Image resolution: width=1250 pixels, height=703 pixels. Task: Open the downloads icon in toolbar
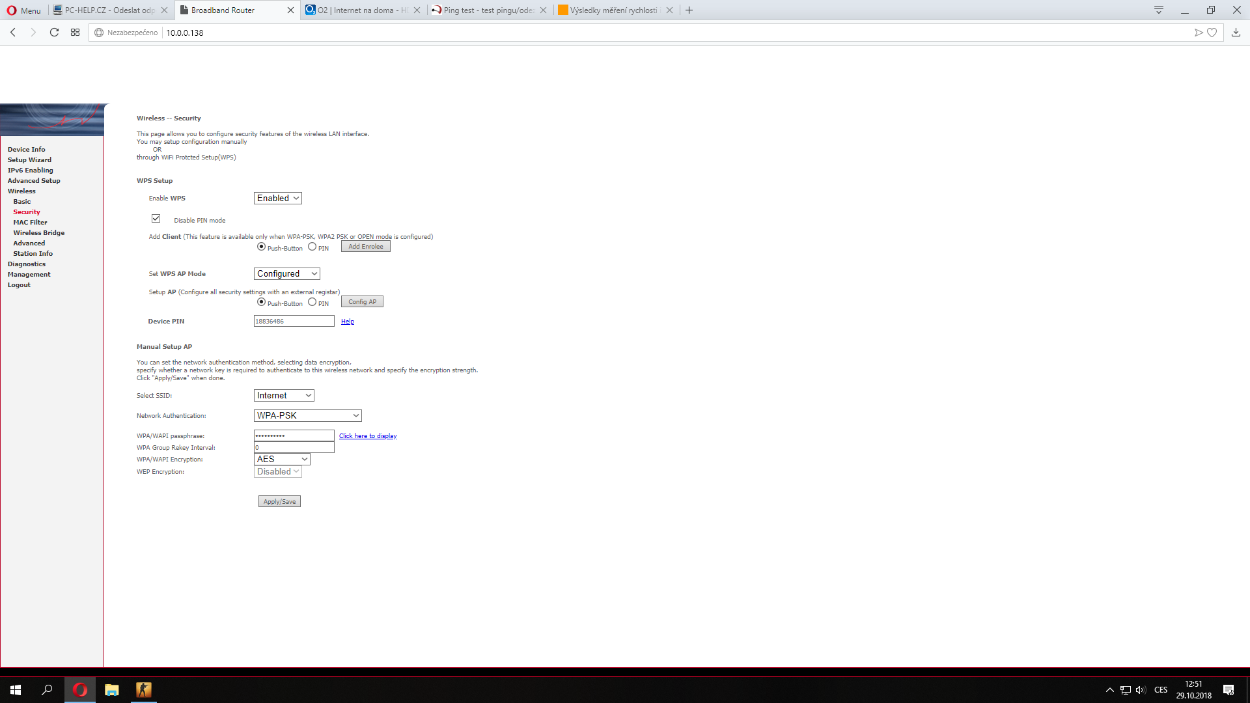[x=1236, y=33]
